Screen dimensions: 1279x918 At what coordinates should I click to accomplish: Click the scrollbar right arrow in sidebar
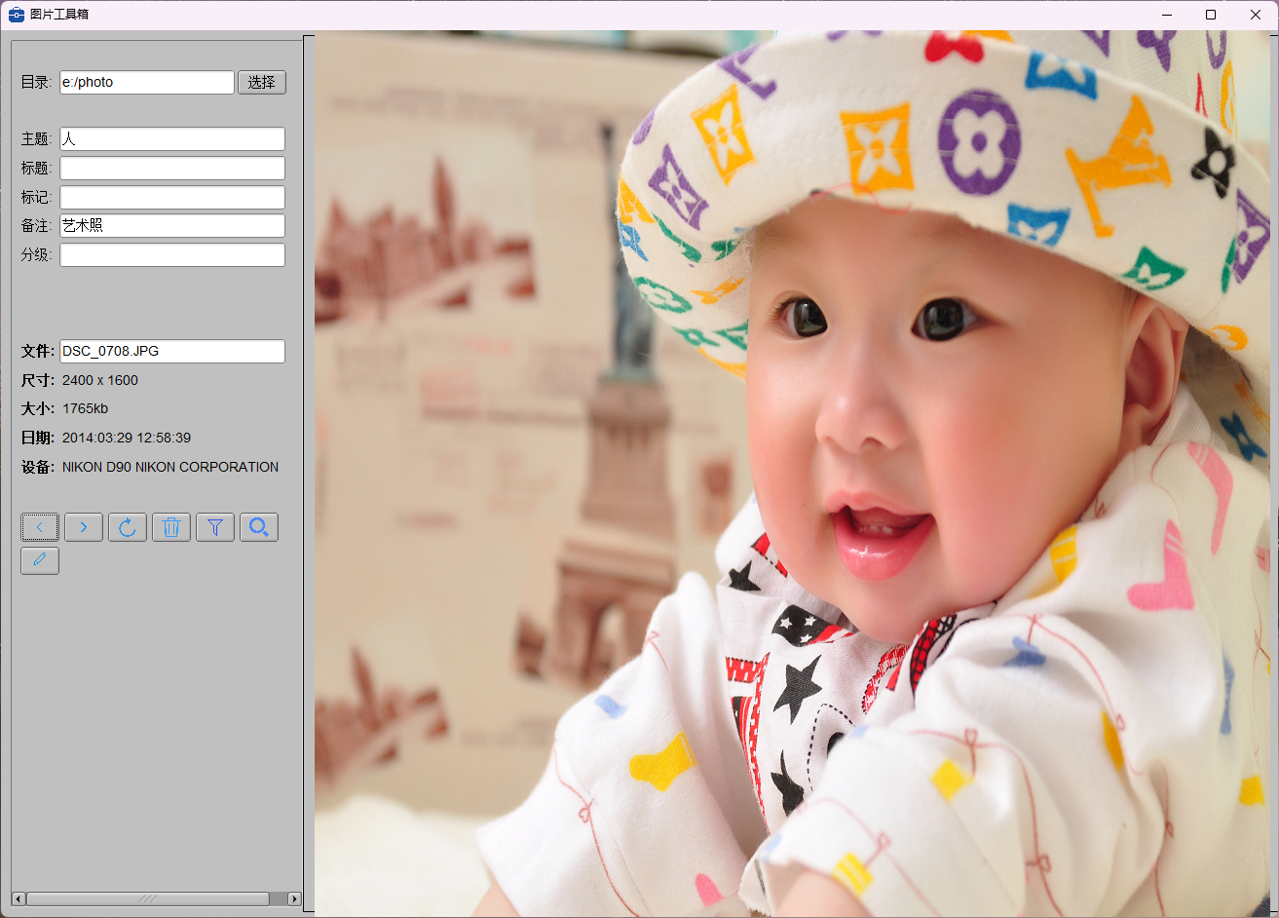(294, 899)
